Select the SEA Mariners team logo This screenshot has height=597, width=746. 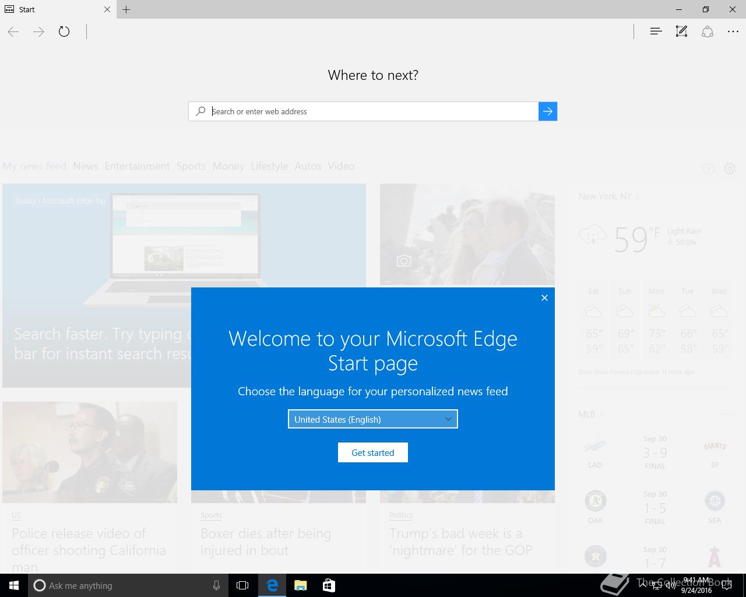(715, 501)
